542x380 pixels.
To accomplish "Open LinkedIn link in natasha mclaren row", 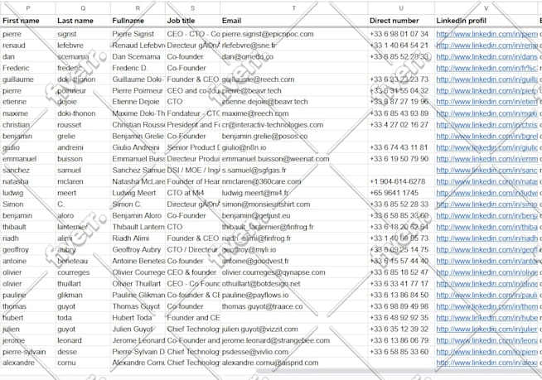I will (x=486, y=181).
